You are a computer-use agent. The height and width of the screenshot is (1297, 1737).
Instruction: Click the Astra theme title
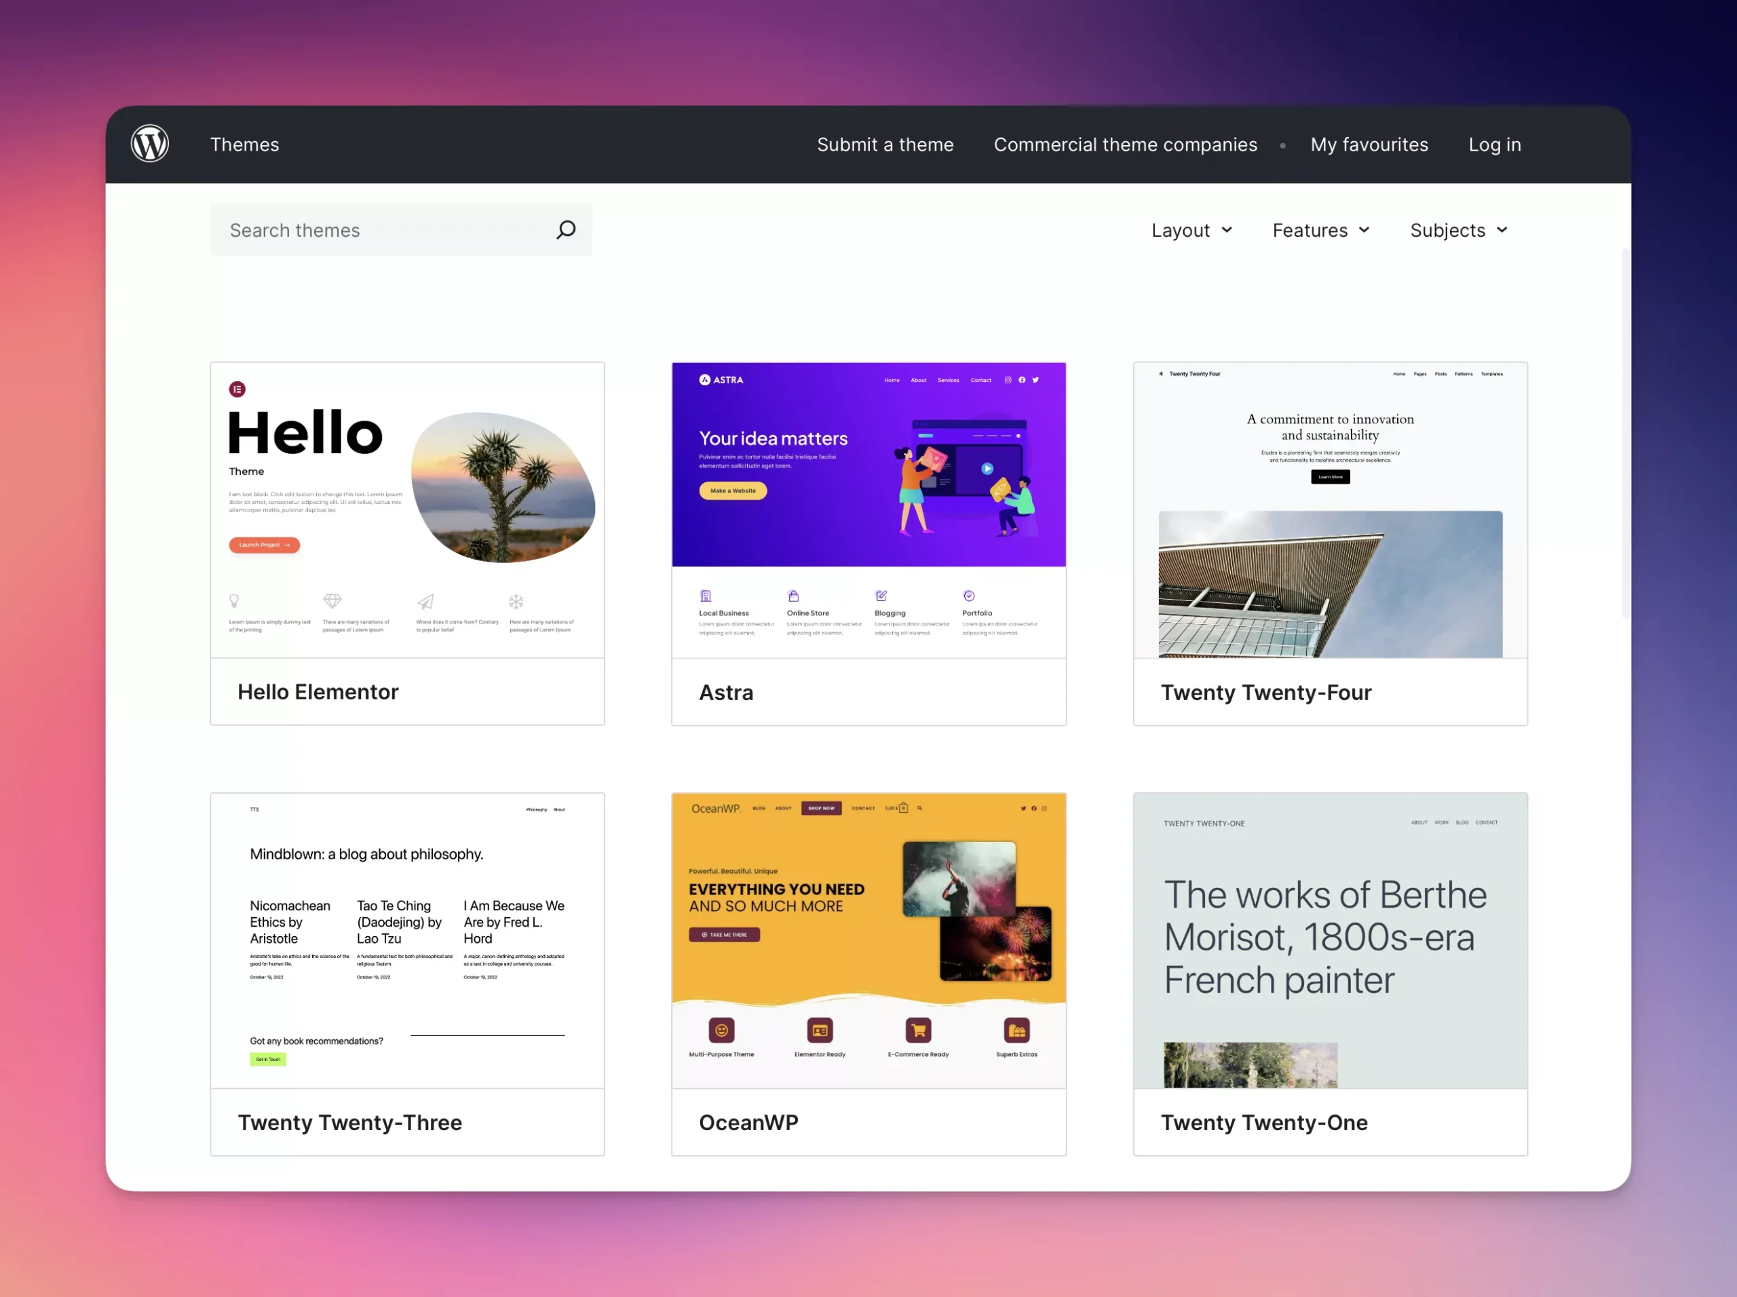[725, 693]
